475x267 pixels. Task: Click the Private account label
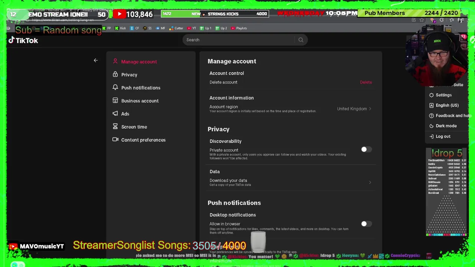[224, 150]
